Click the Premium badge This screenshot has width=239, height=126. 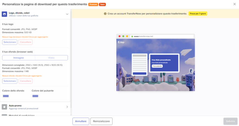pos(93,4)
